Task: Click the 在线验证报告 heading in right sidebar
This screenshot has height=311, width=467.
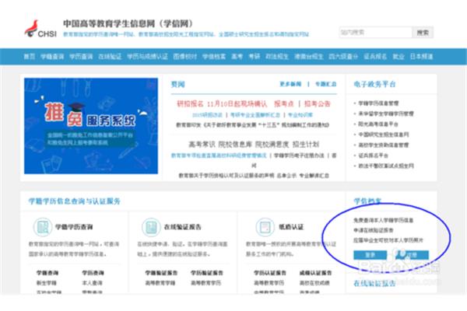Action: pyautogui.click(x=374, y=283)
